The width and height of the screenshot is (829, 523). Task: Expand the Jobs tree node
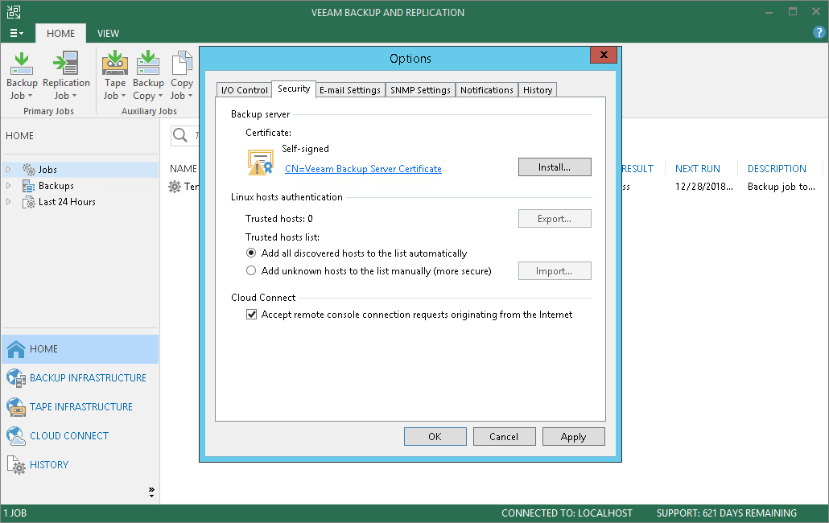(9, 170)
